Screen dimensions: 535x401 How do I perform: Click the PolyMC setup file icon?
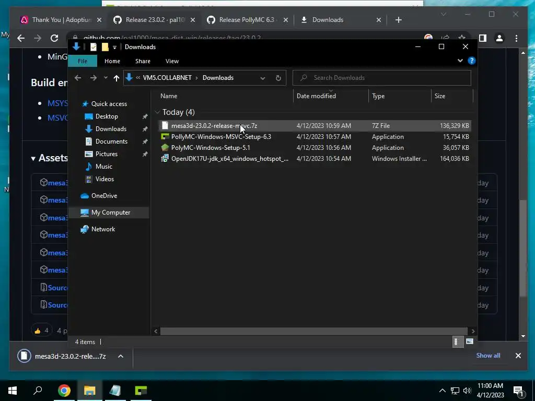coord(165,148)
